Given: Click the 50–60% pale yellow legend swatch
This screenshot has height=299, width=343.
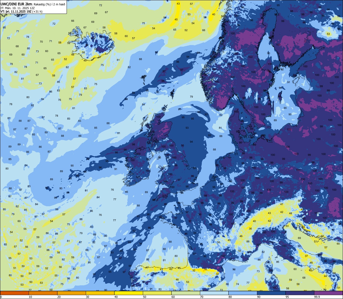Looking at the screenshot, I should [x=157, y=293].
